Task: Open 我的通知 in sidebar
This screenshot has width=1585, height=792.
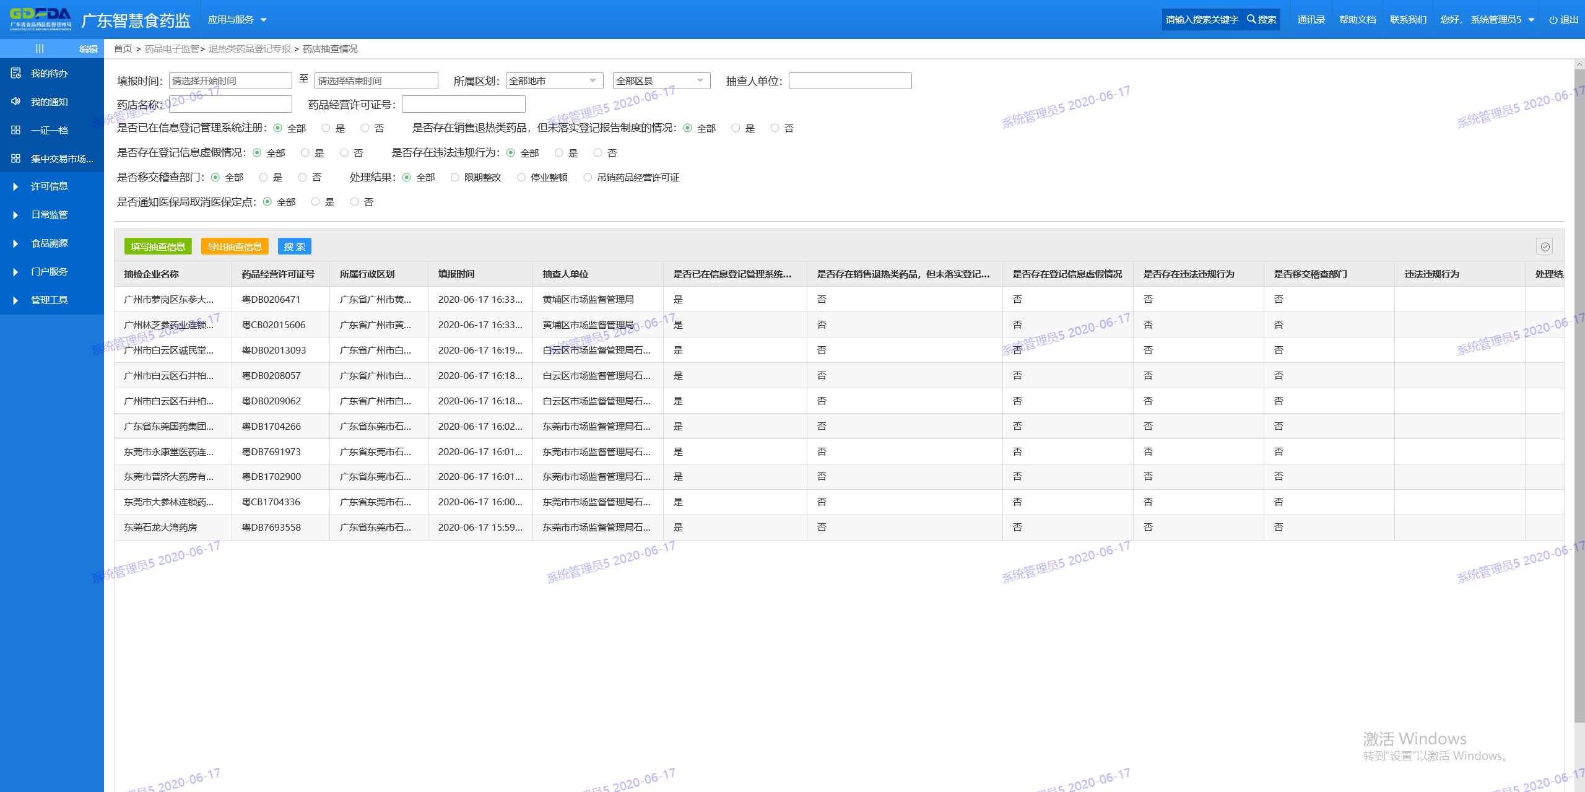Action: tap(50, 102)
